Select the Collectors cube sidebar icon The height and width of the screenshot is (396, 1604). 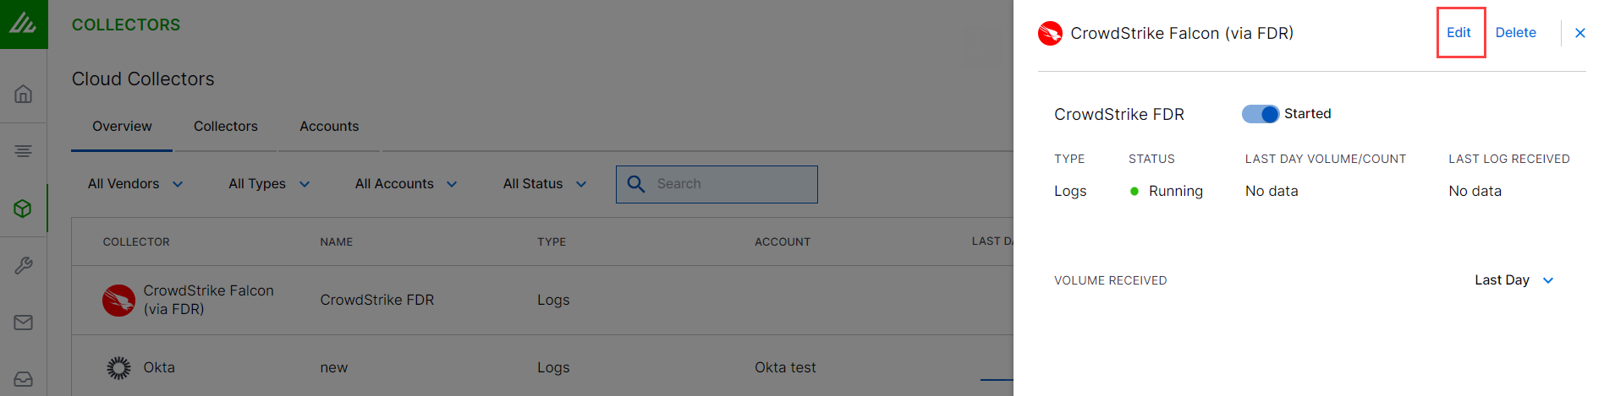[24, 209]
